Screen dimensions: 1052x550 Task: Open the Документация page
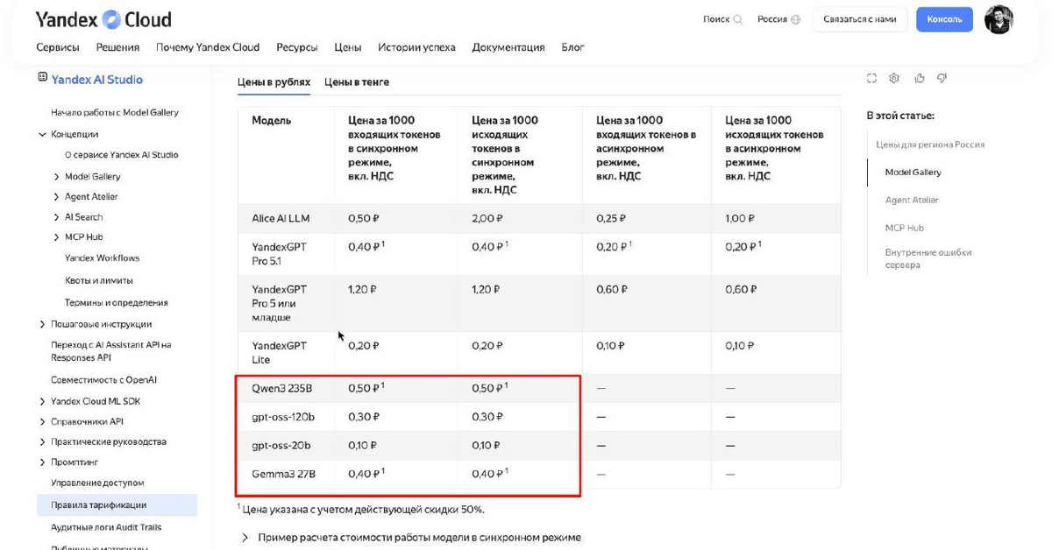[x=508, y=47]
